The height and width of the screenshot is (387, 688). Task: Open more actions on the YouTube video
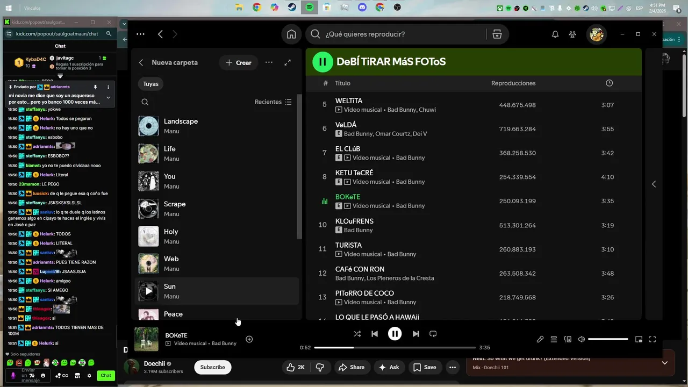pyautogui.click(x=453, y=367)
